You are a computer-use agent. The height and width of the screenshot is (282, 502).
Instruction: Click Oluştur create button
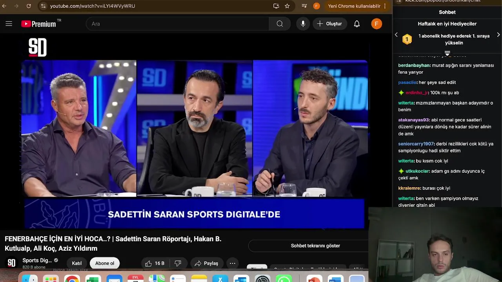[x=329, y=24]
